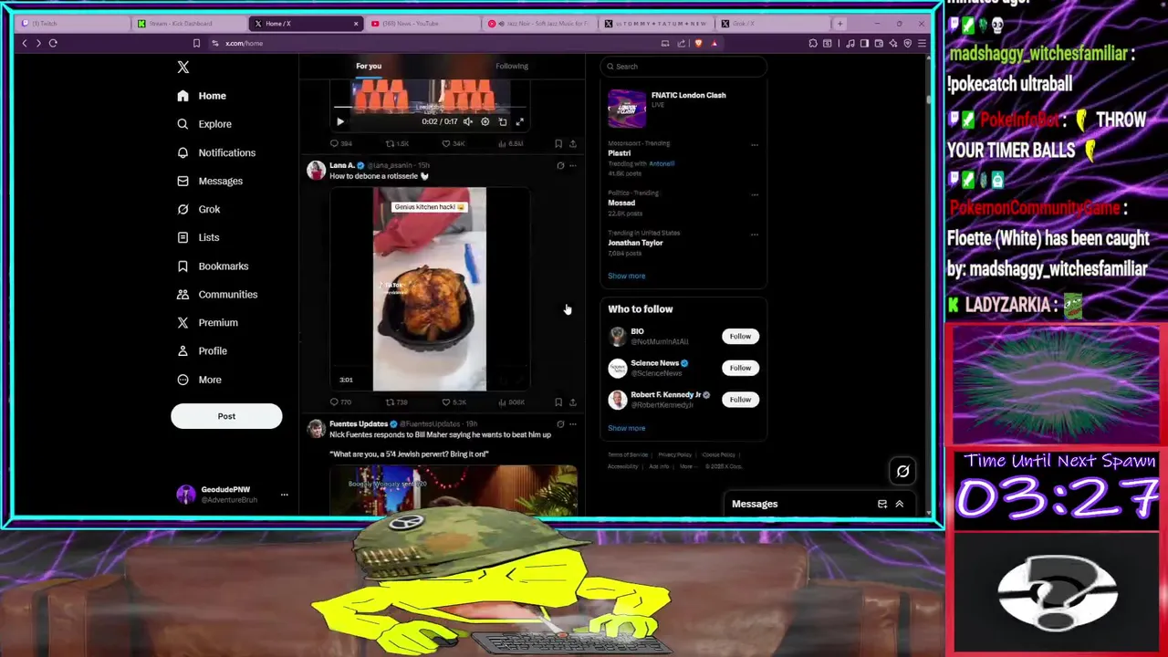Click browser address bar x.com/home
Viewport: 1168px width, 657px height.
click(x=433, y=43)
